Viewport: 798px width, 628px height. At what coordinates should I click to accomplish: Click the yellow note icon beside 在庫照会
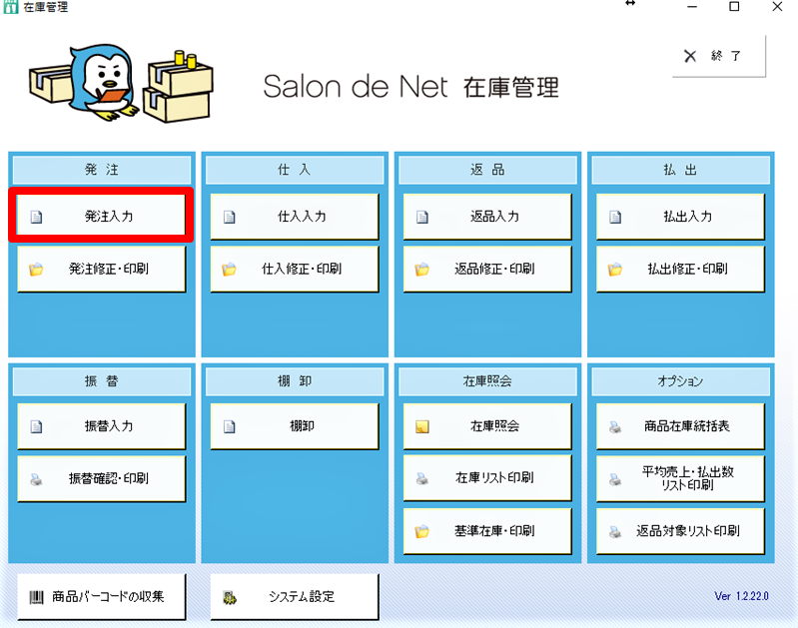point(421,426)
